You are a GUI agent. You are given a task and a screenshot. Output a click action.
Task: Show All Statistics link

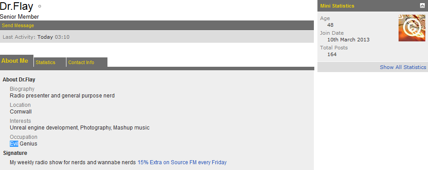pyautogui.click(x=403, y=67)
